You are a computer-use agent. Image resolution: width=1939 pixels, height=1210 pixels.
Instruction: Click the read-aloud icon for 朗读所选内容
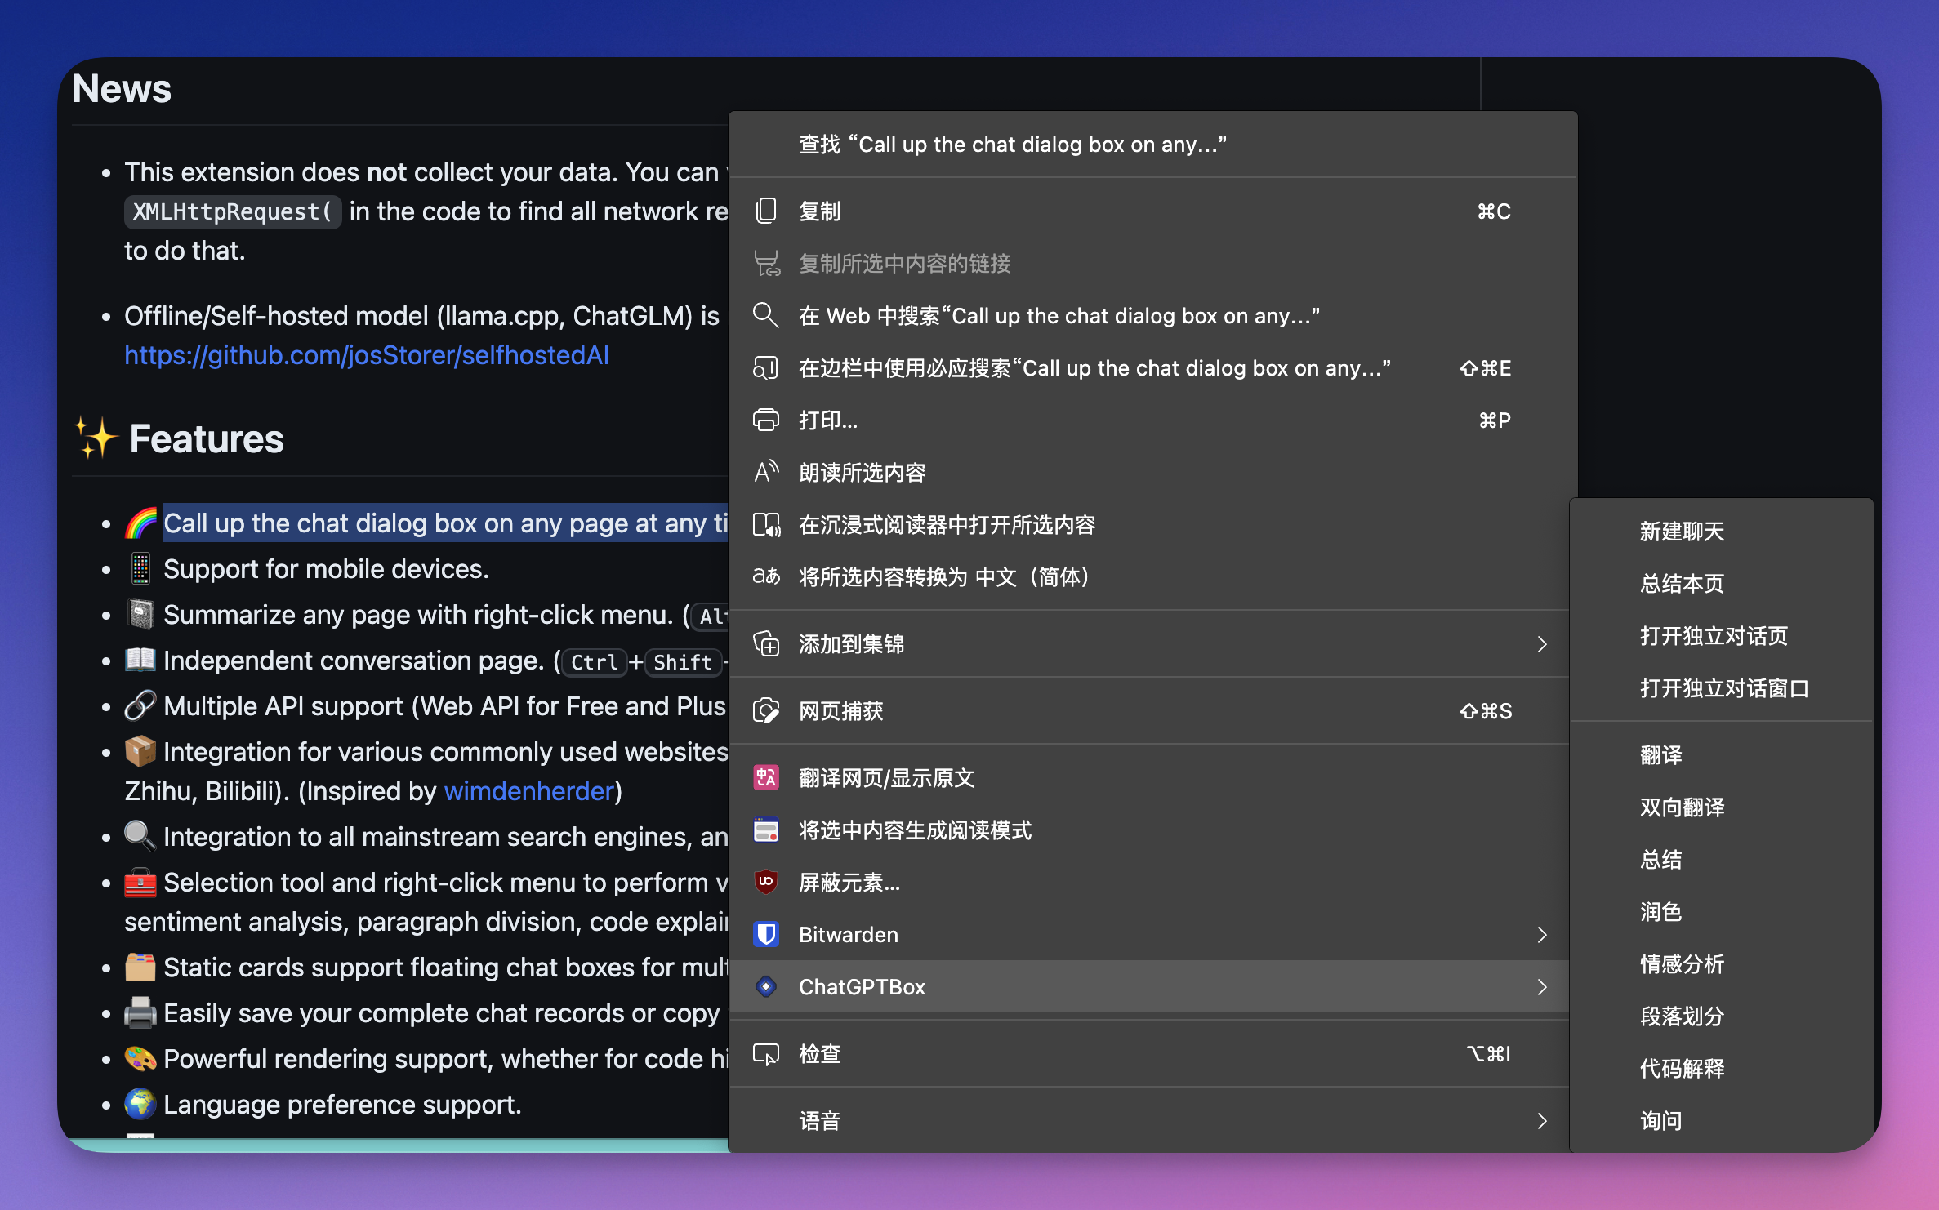coord(765,472)
